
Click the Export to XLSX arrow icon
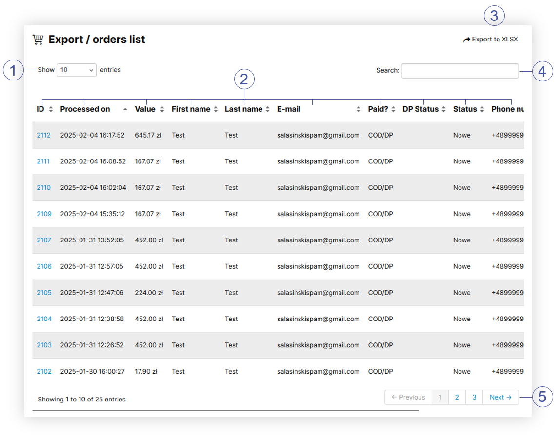coord(466,40)
